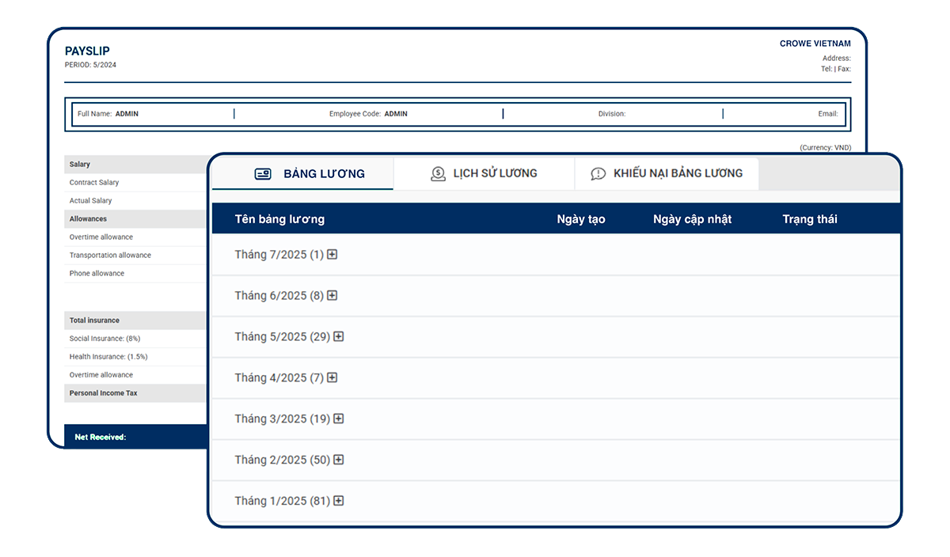Select the Tháng 2/2025 (50) row label

point(283,460)
